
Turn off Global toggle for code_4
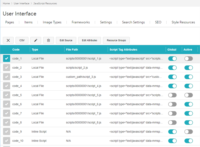(172, 86)
